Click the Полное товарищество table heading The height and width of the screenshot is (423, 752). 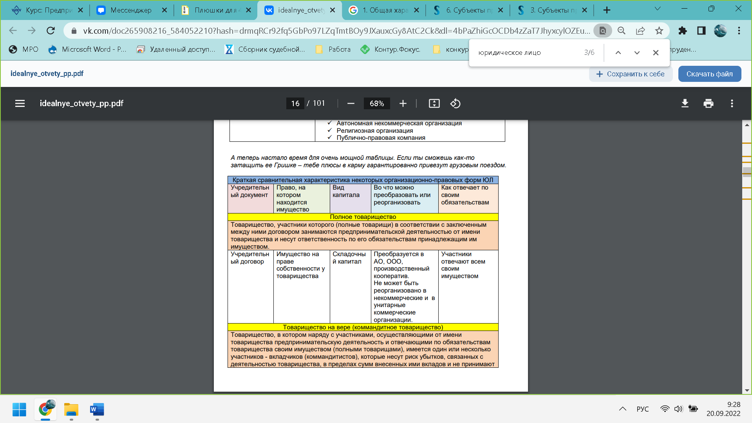pyautogui.click(x=363, y=217)
